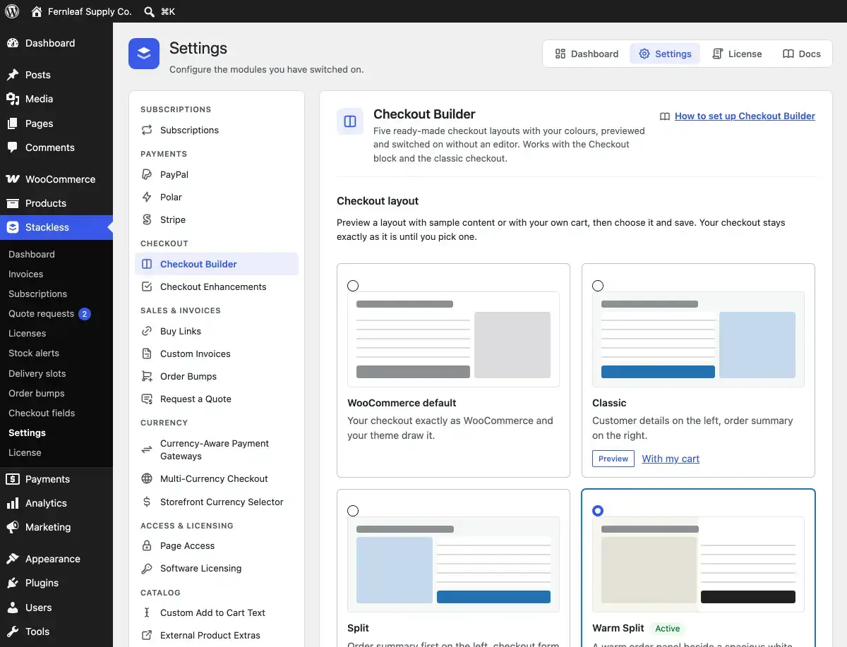
Task: Select the Stripe icon under Payments
Action: (147, 219)
